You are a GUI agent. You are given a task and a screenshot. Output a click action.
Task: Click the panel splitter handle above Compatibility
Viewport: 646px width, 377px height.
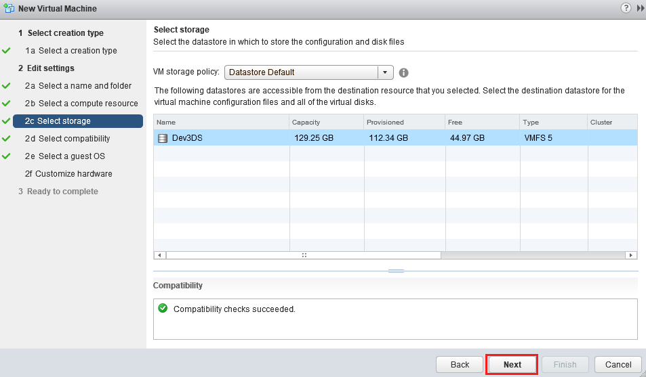click(x=396, y=271)
